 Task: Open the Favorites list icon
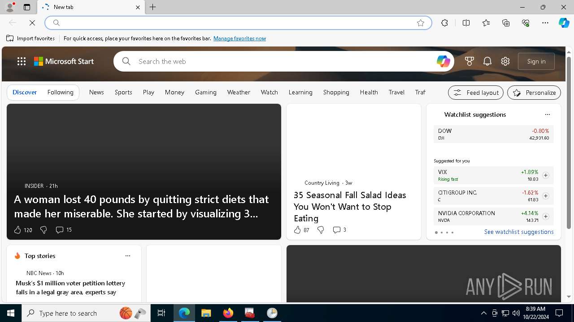click(x=486, y=23)
